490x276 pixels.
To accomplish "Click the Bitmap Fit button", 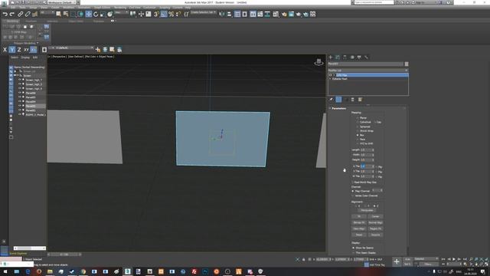I will tap(359, 222).
